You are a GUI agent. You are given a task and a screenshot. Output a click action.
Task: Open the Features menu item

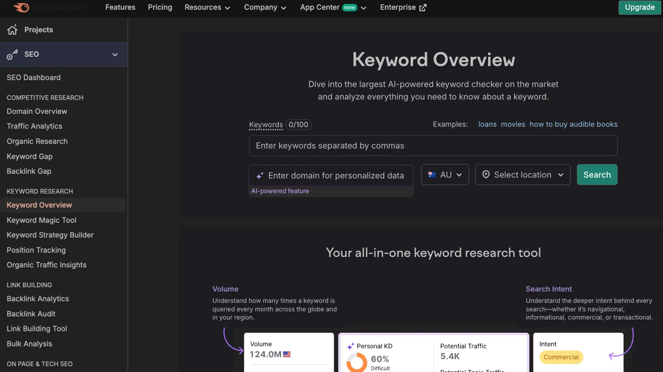coord(120,7)
